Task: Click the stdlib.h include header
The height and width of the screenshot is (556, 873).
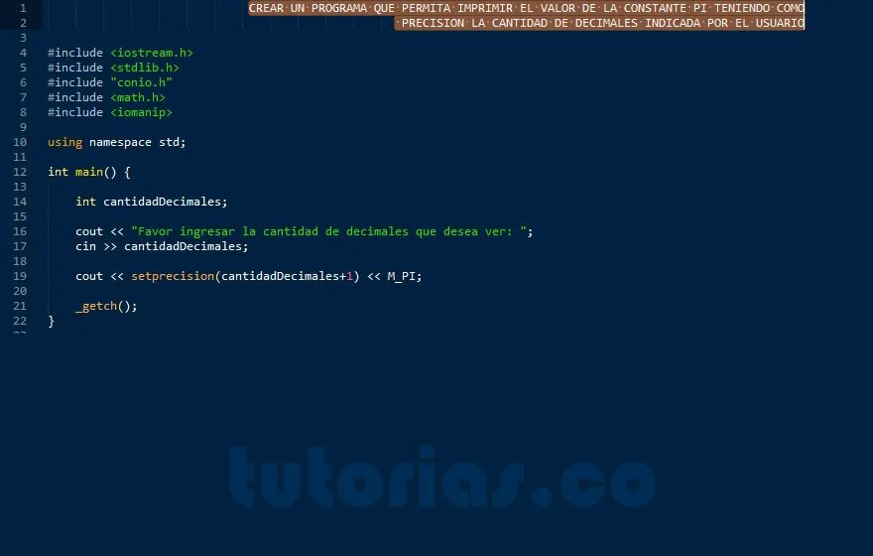Action: (145, 68)
